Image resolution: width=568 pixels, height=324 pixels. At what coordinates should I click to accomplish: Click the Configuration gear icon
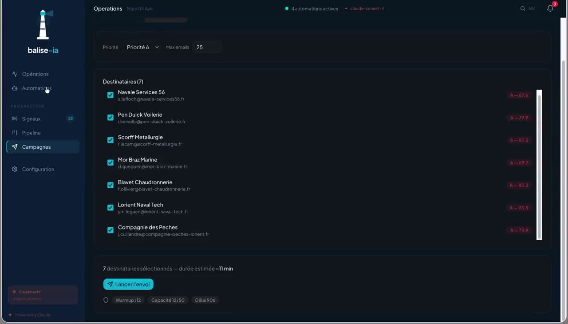pos(15,169)
